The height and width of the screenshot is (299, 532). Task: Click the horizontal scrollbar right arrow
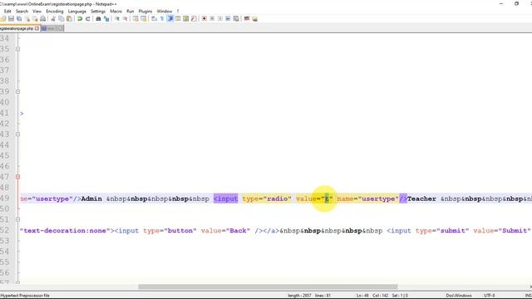coord(530,287)
